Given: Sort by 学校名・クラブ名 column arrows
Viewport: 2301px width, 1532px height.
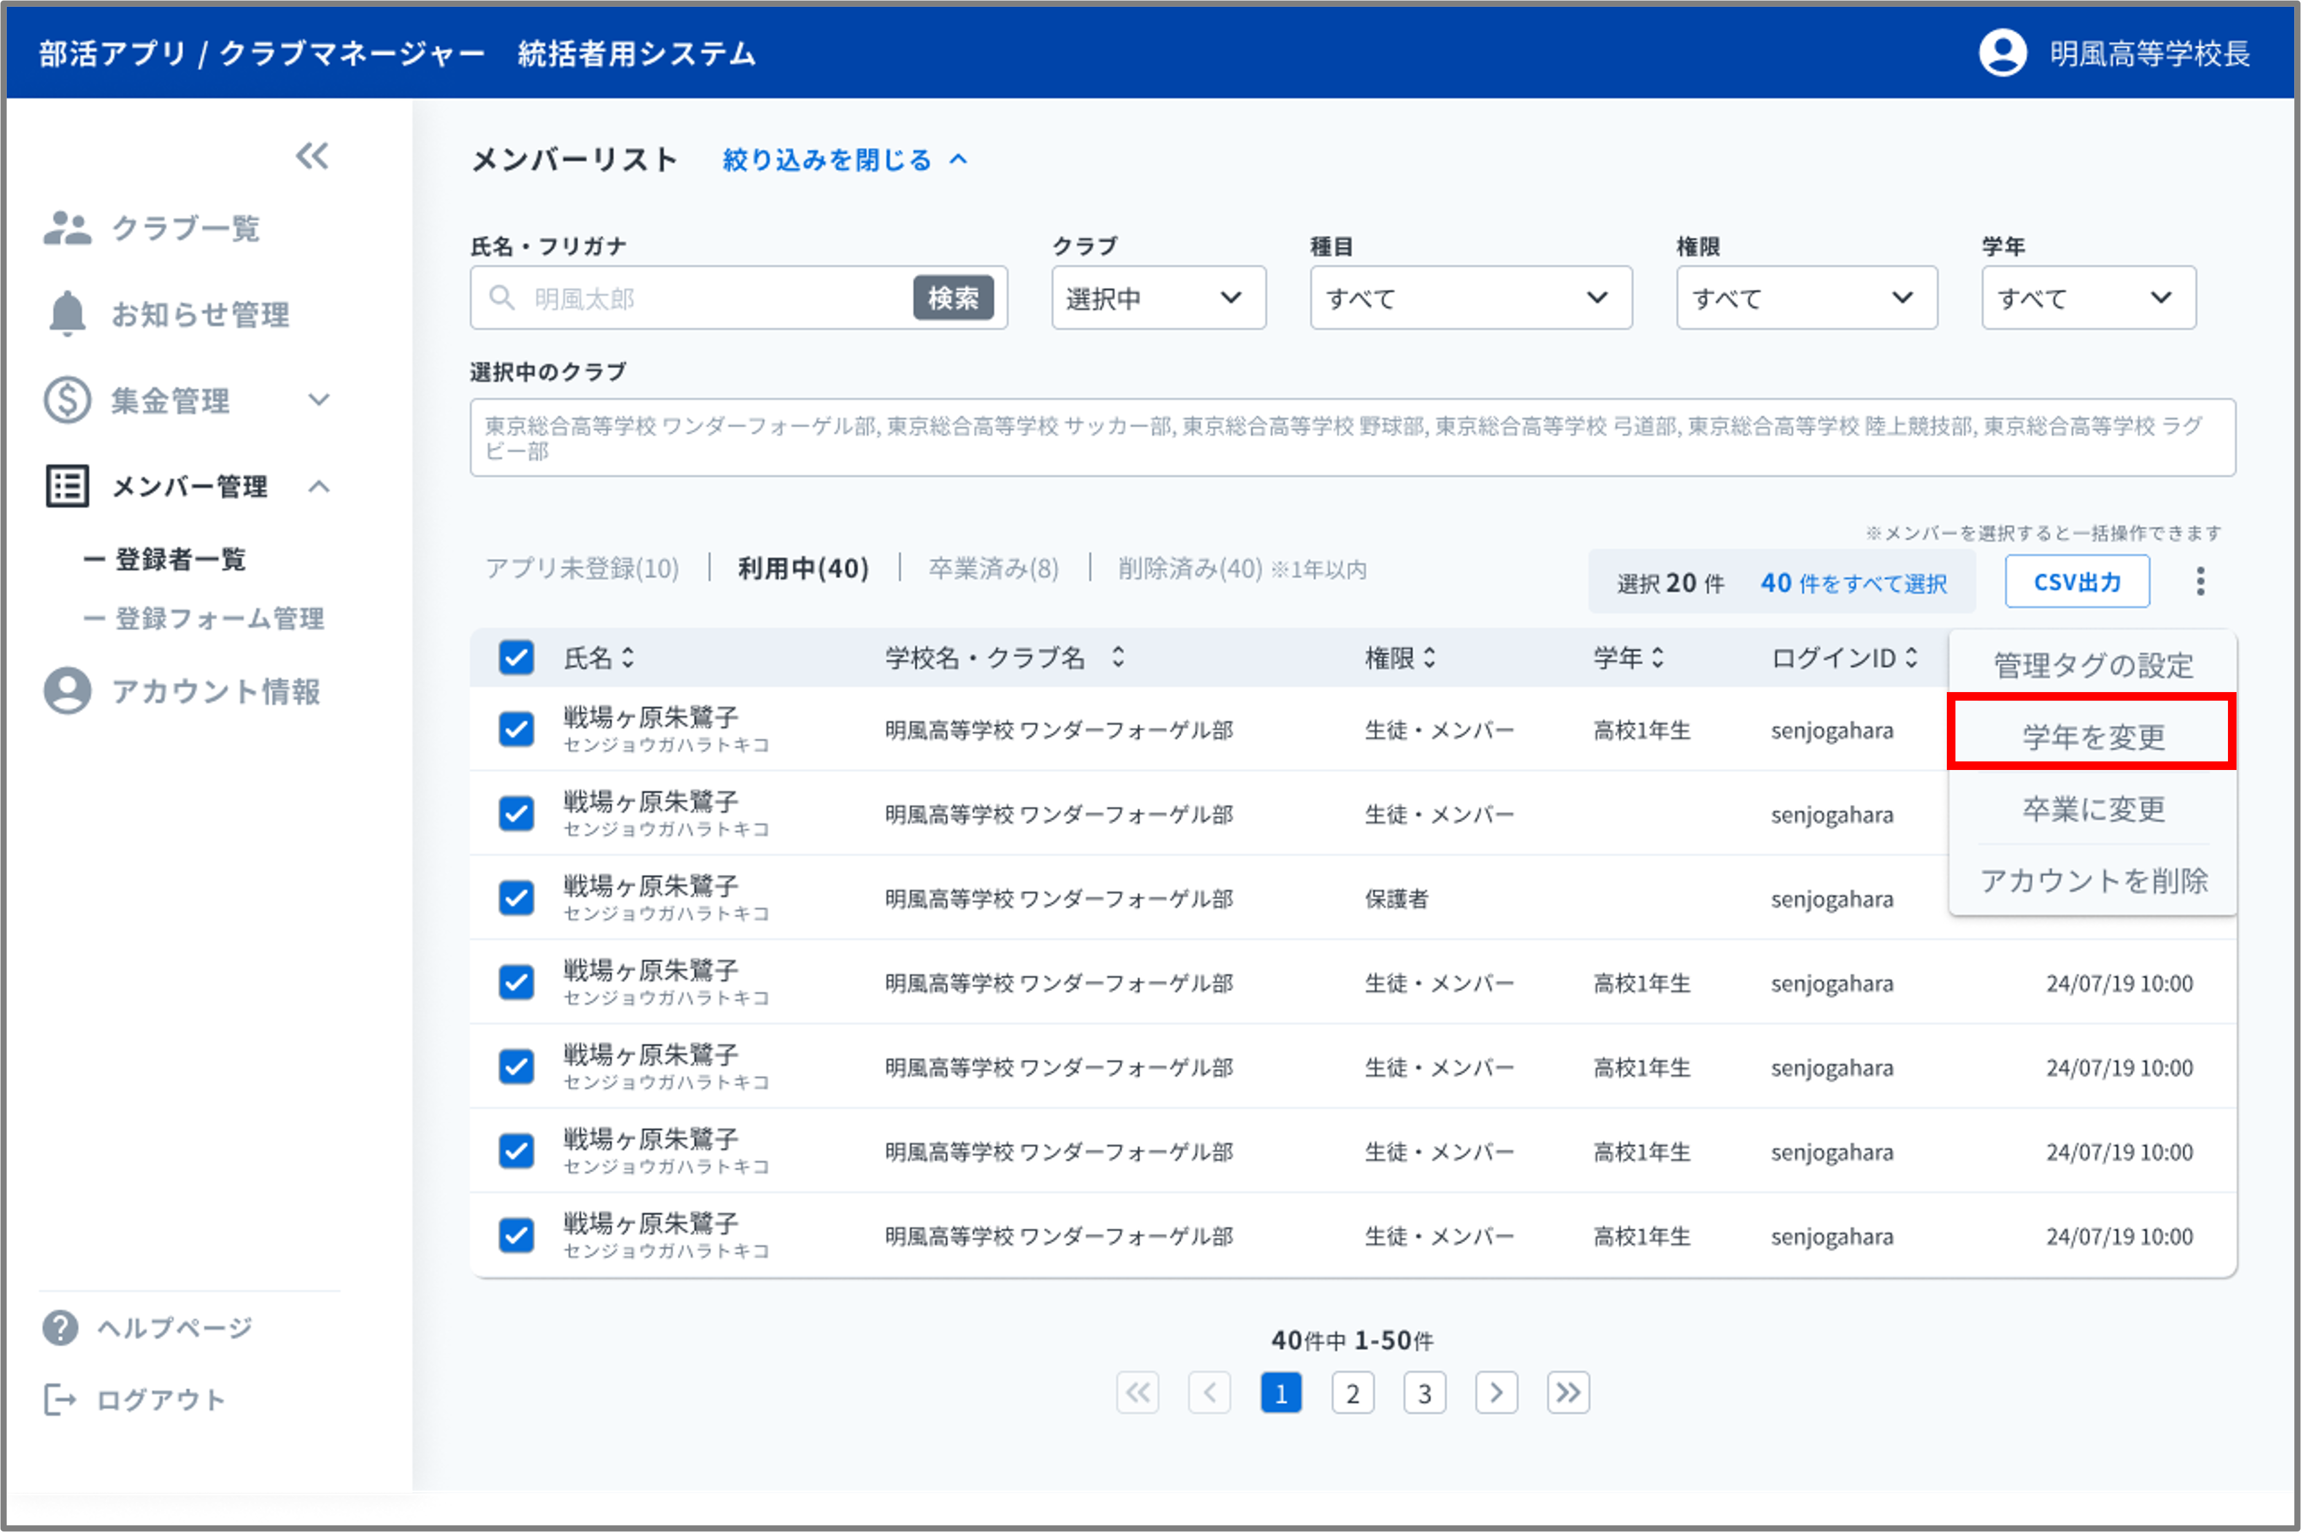Looking at the screenshot, I should pos(1118,658).
